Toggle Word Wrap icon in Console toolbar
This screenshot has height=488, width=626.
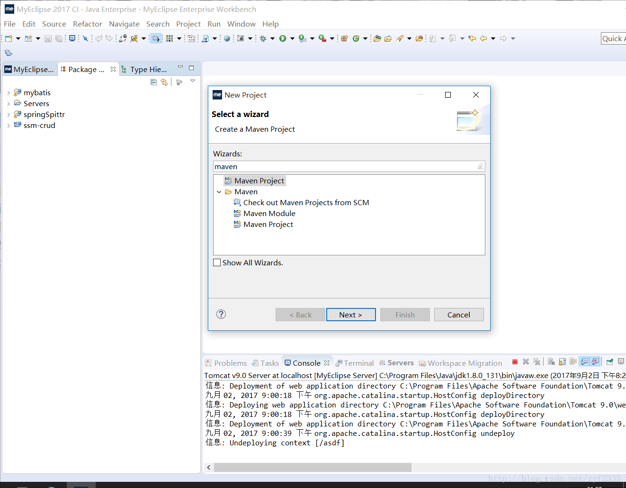click(573, 362)
